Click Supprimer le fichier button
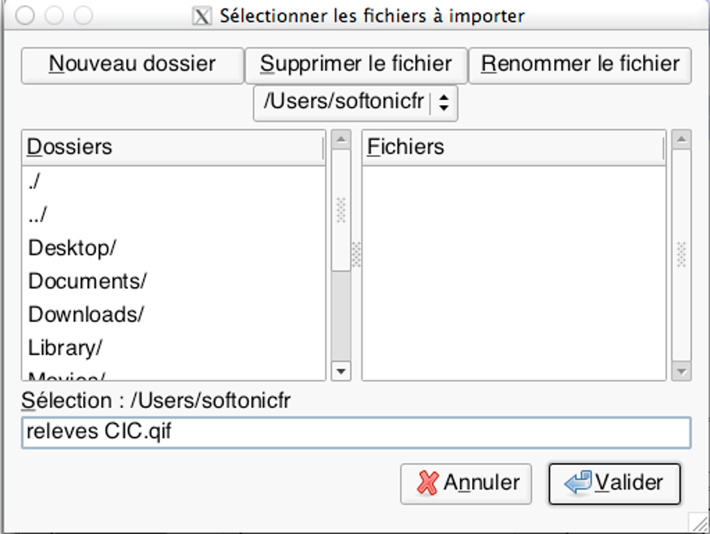Viewport: 710px width, 534px height. [356, 65]
